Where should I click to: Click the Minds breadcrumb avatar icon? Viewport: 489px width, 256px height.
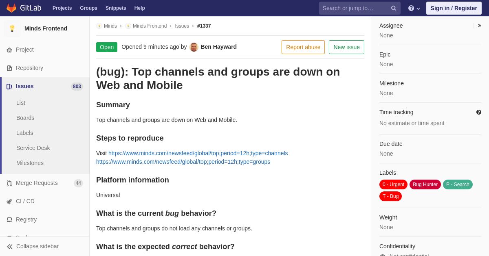pos(99,26)
